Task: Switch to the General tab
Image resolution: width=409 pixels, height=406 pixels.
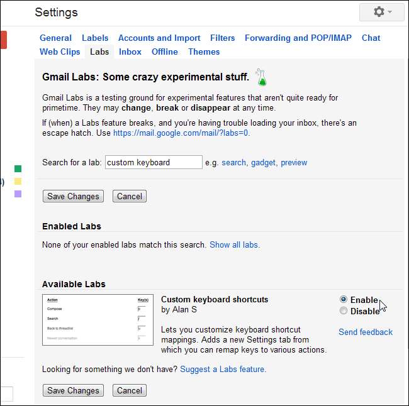Action: [55, 38]
